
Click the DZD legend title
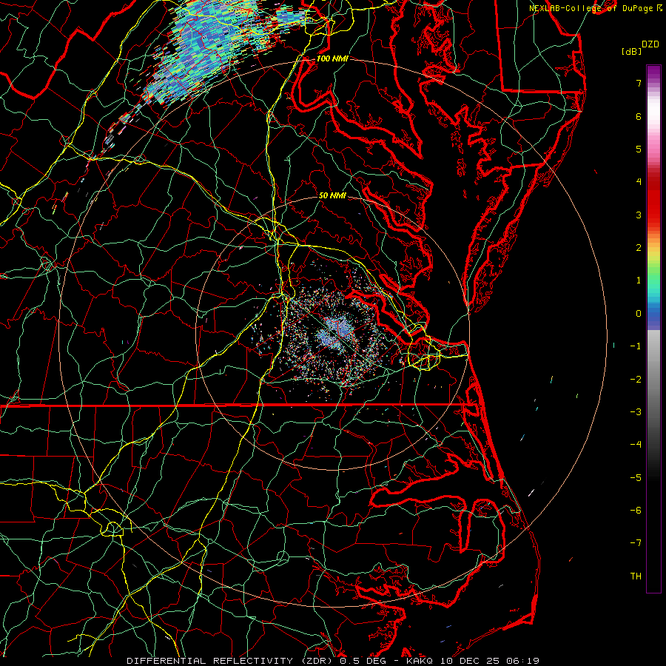coord(650,44)
